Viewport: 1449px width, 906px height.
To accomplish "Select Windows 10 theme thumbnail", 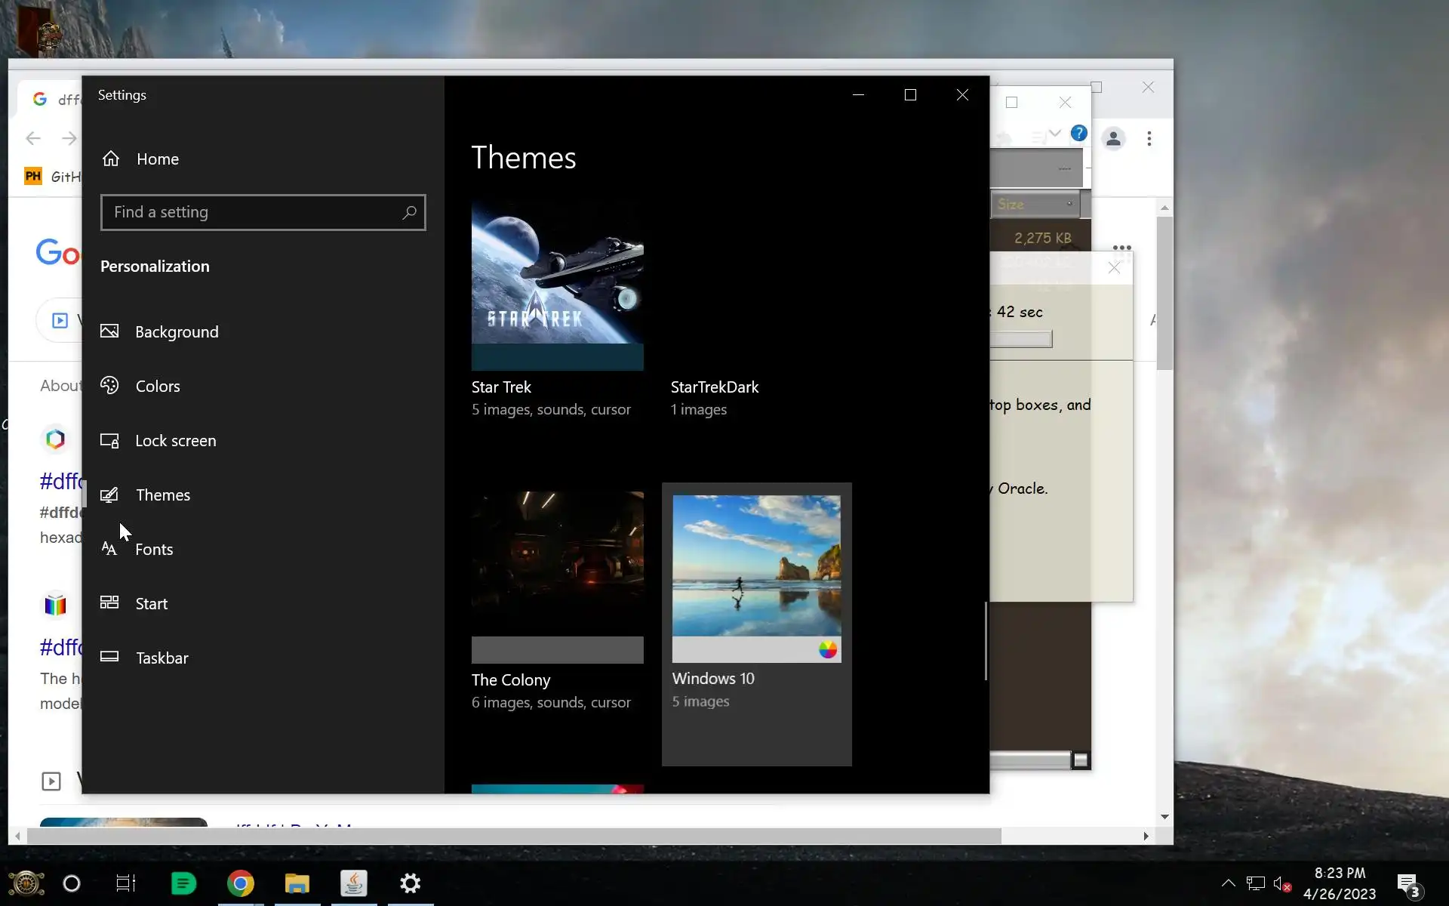I will [x=756, y=566].
